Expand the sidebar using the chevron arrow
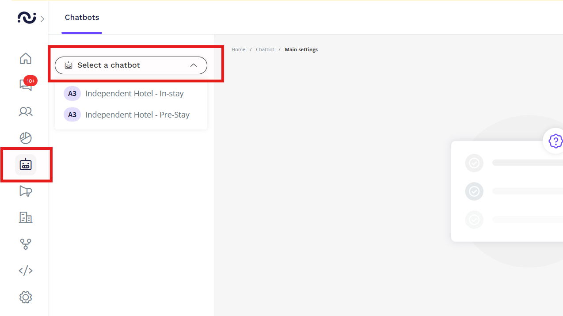The width and height of the screenshot is (563, 316). click(42, 19)
